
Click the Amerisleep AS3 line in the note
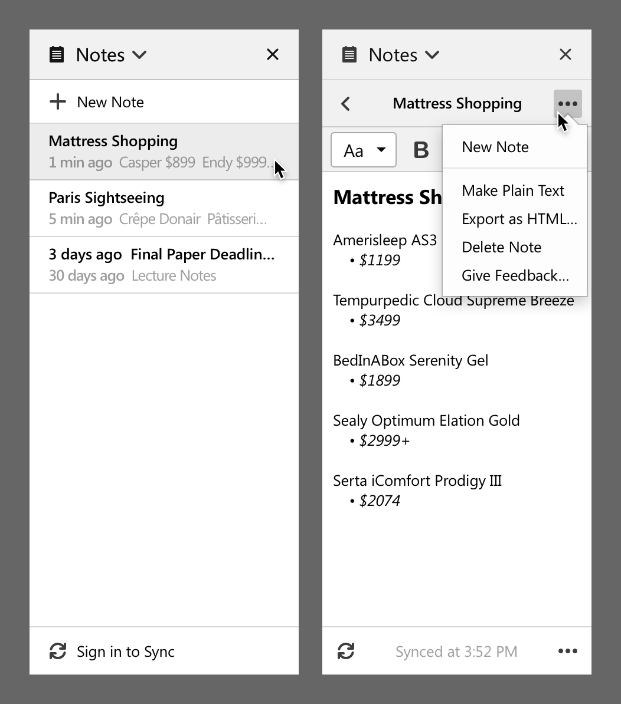click(x=385, y=240)
